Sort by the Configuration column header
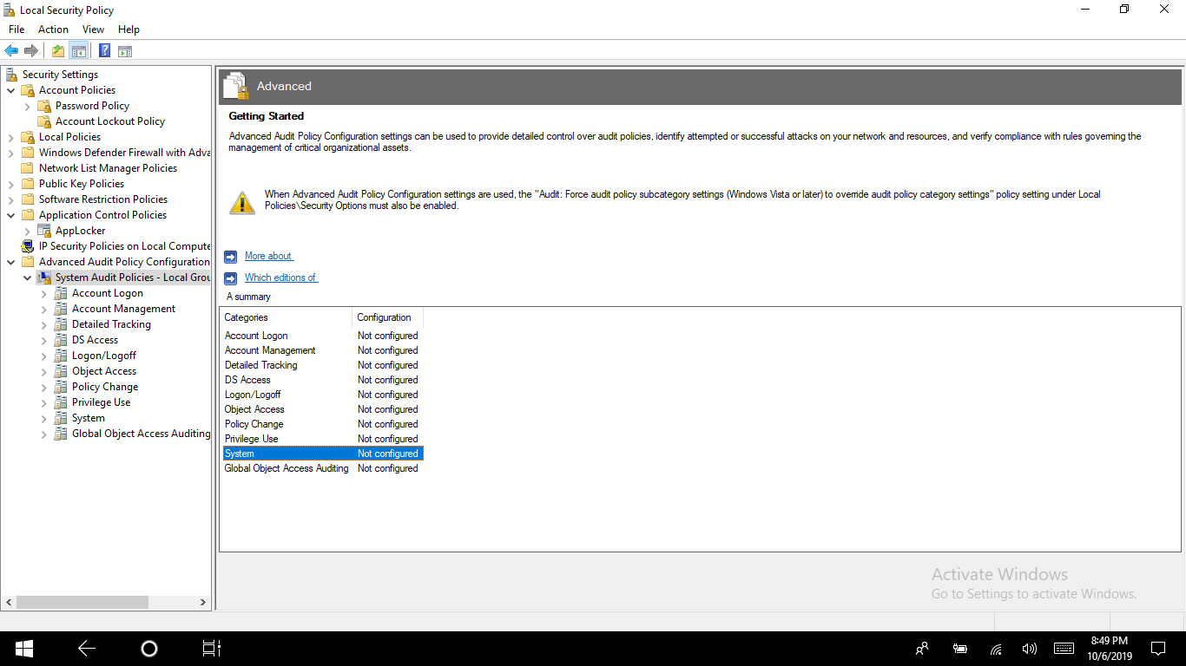Screen dimensions: 1186x666 tap(387, 317)
